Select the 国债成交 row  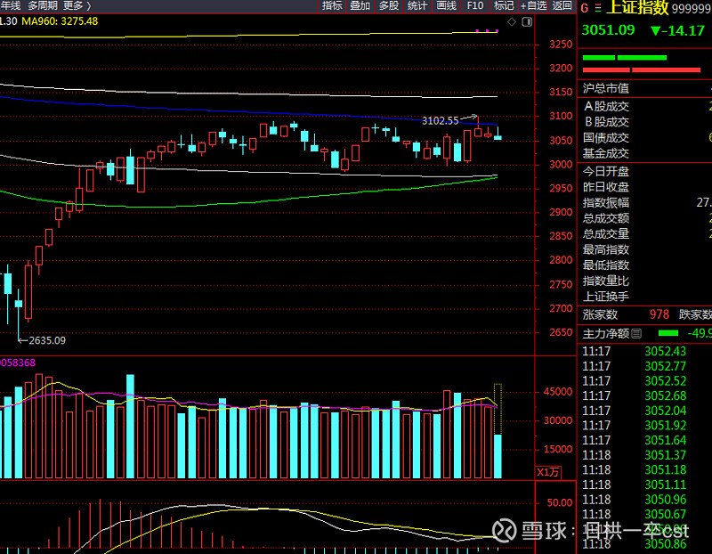(x=644, y=138)
